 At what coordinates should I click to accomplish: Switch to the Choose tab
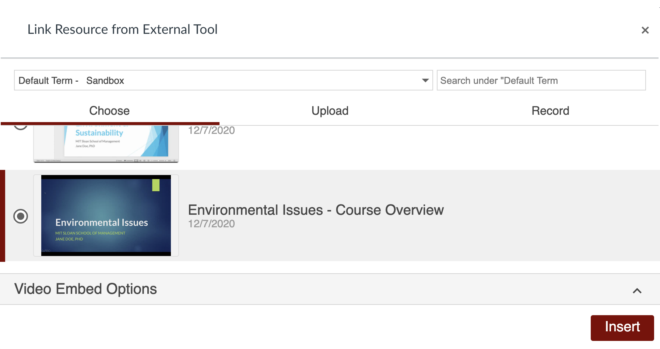[x=109, y=111]
